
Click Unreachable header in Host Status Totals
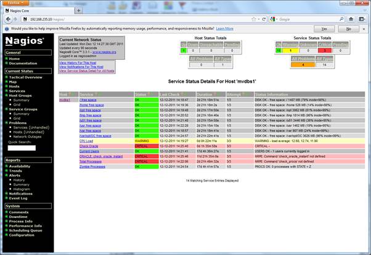click(211, 44)
